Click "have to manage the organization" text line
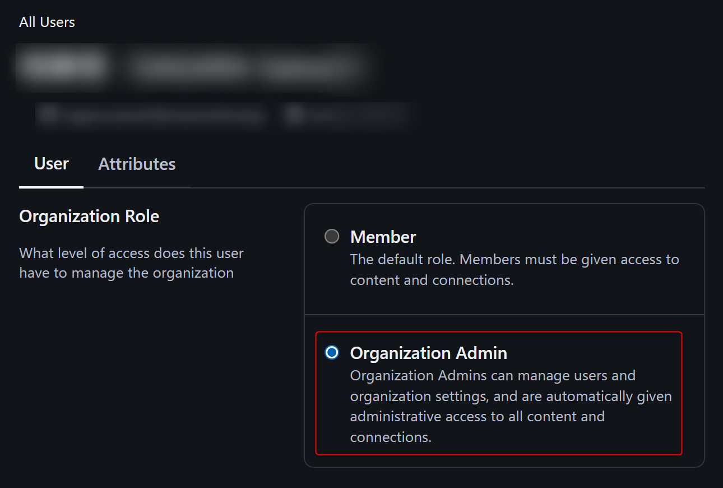 click(126, 273)
